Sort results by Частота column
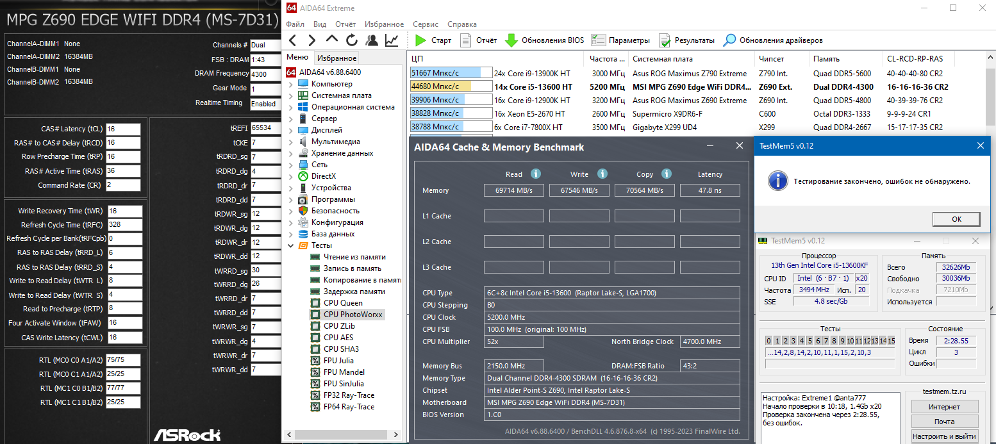The height and width of the screenshot is (444, 996). 606,59
